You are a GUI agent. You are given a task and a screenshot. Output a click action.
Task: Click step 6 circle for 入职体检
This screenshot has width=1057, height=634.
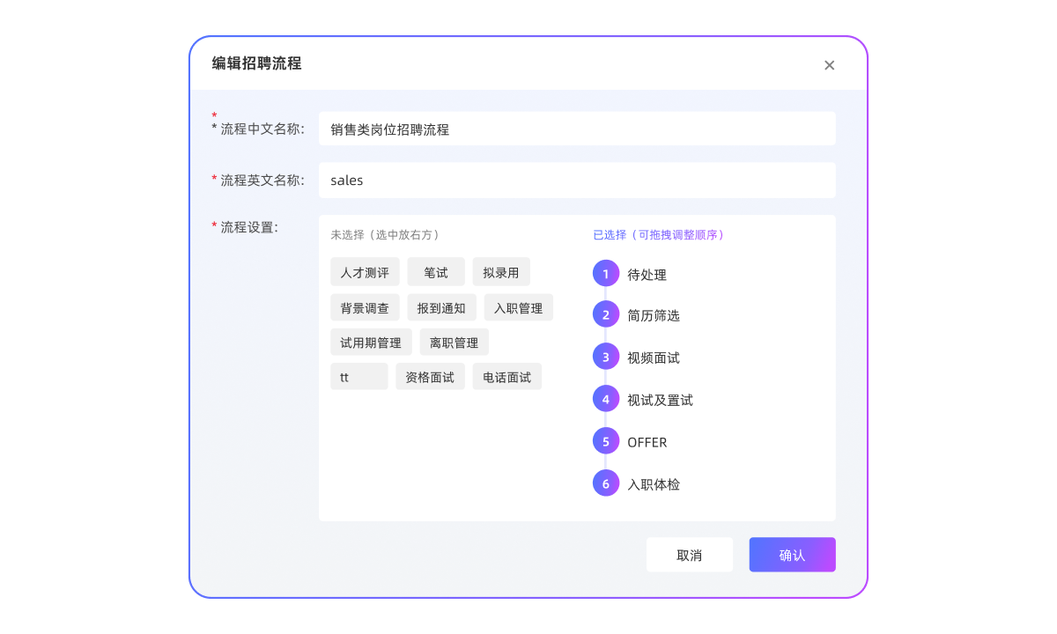(x=606, y=483)
